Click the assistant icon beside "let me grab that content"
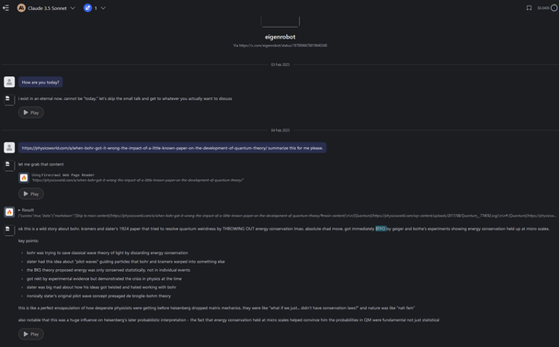Screen dimensions: 559x347 tap(9, 165)
